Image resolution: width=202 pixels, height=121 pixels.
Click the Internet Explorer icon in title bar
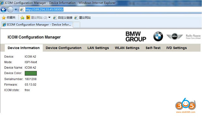[2, 3]
